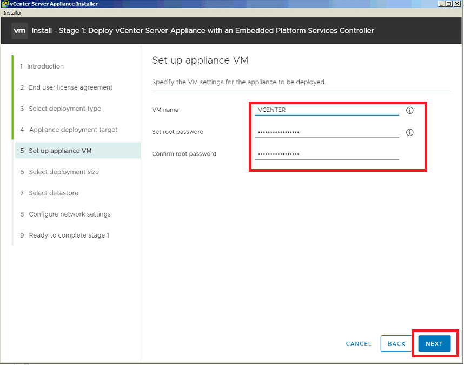Image resolution: width=464 pixels, height=365 pixels.
Task: Select Set up appliance VM step
Action: click(x=78, y=151)
